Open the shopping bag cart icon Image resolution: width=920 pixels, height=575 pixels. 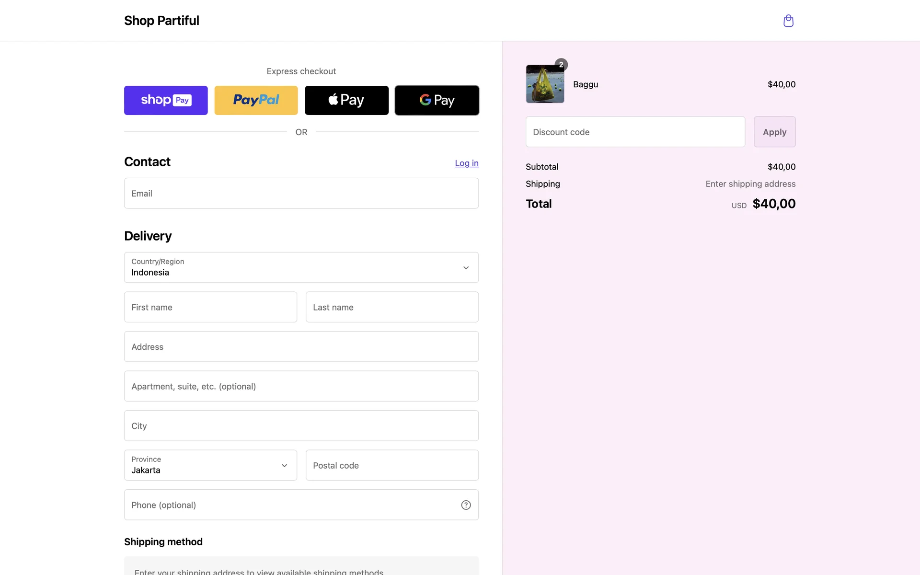coord(788,21)
